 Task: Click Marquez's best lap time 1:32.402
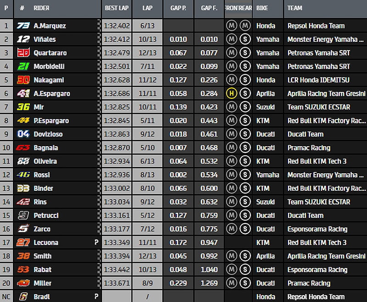tap(117, 26)
